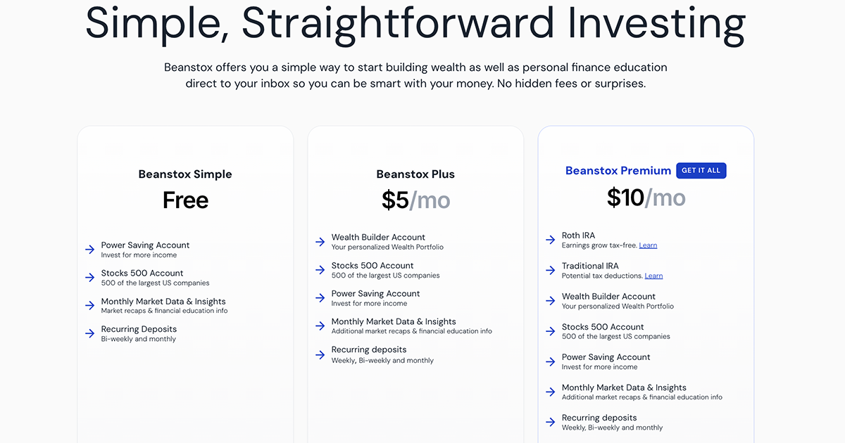Select the Beanstox Plus plan card
This screenshot has width=845, height=443.
415,281
